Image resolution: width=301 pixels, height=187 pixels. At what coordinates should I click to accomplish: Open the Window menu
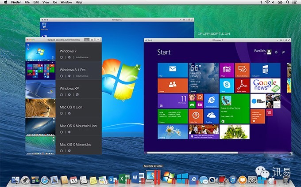(66, 2)
